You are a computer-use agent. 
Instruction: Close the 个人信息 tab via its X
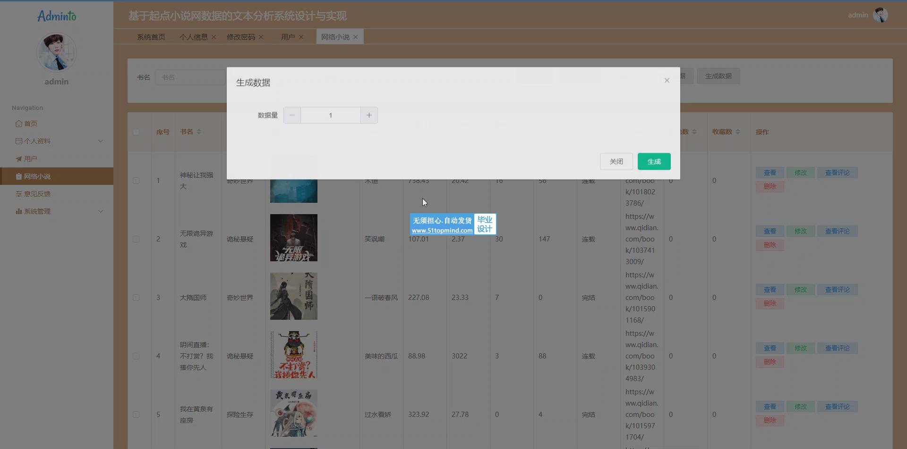214,37
